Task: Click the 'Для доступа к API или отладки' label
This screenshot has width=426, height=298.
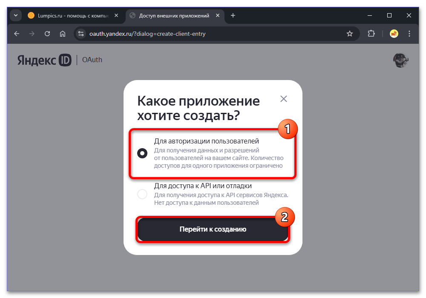Action: pos(203,186)
